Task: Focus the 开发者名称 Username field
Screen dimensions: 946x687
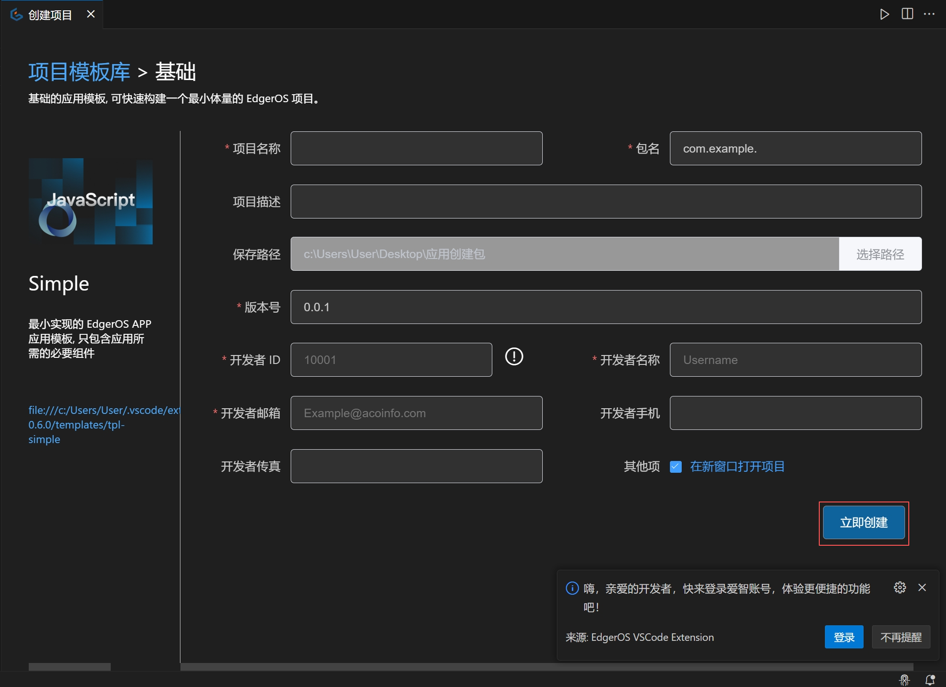Action: (x=796, y=360)
